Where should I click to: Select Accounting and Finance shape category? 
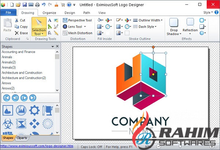(18, 52)
